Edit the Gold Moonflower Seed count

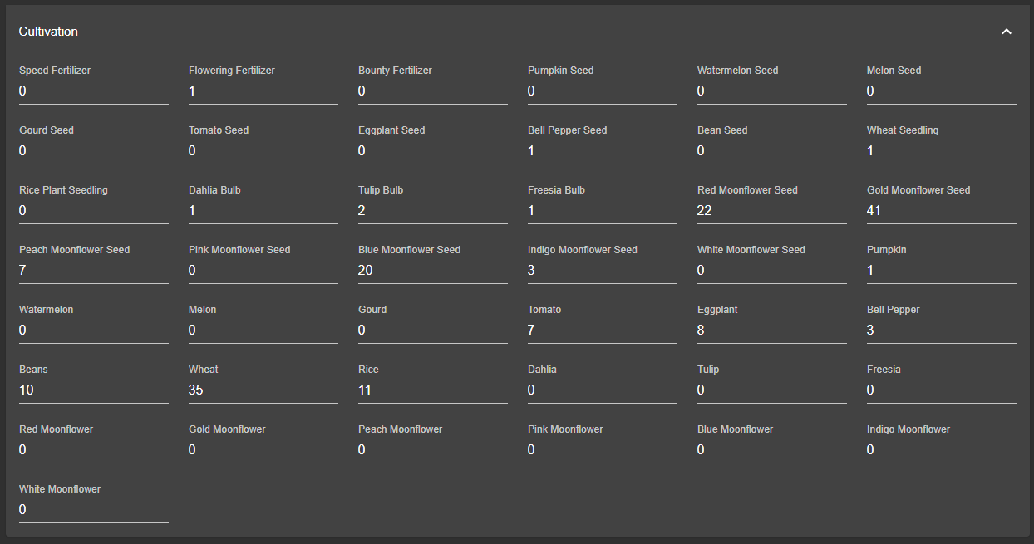(941, 211)
